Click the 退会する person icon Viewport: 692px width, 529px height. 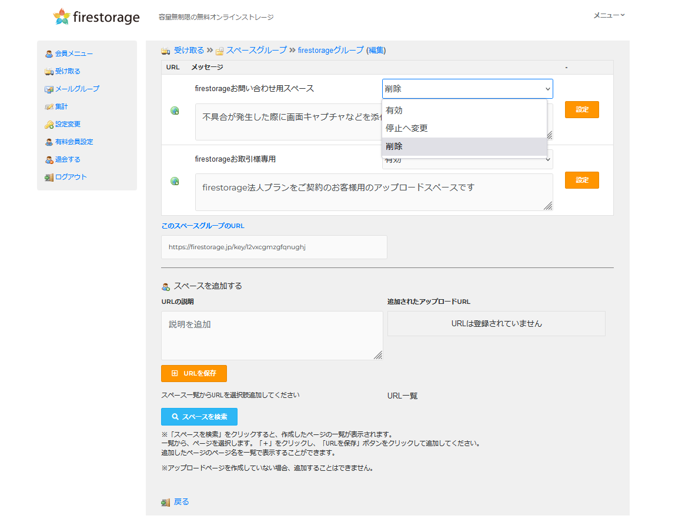coord(49,160)
